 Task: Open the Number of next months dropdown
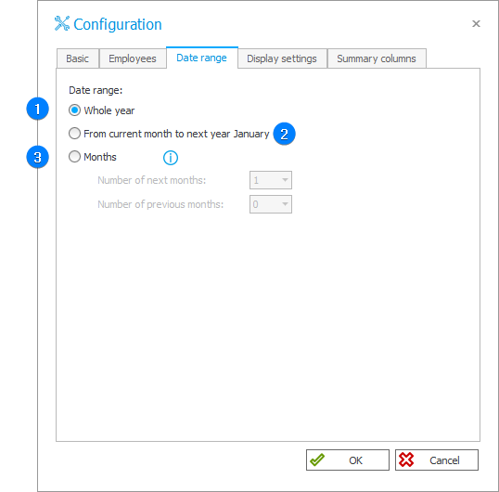pos(271,180)
